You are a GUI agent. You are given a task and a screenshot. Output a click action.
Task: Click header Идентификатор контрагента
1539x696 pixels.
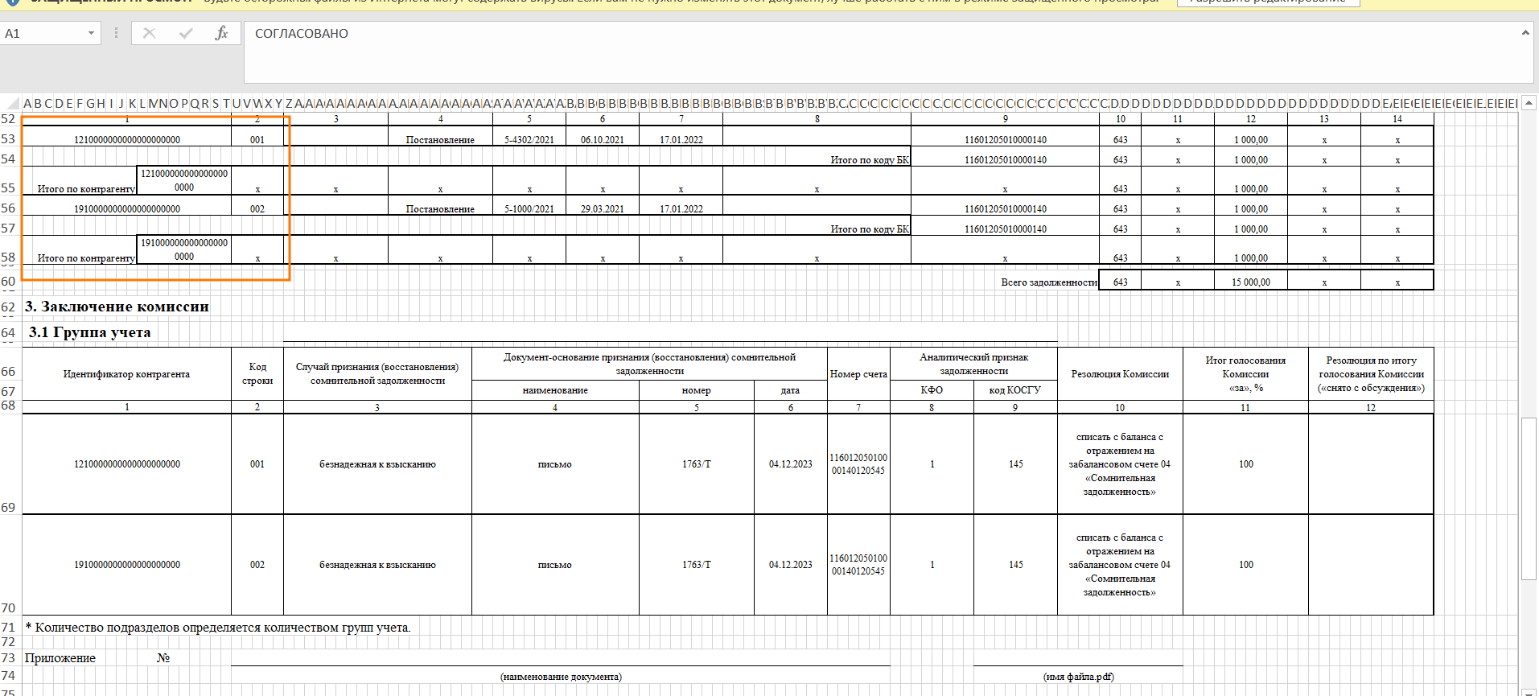tap(127, 374)
